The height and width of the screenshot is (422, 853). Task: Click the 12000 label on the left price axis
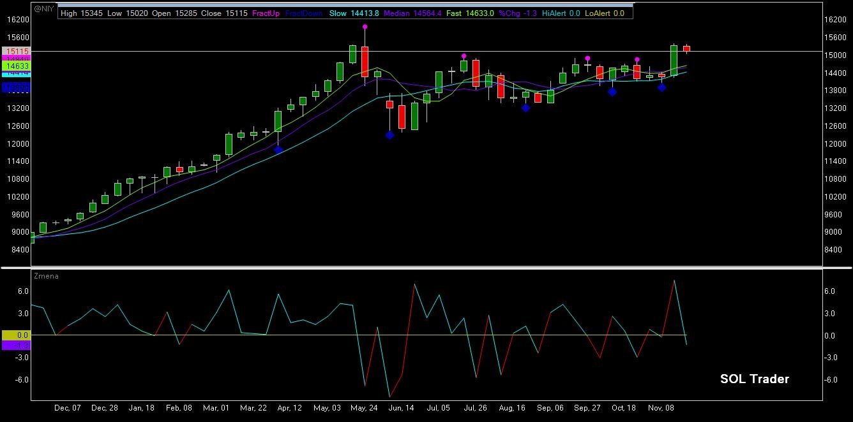pyautogui.click(x=19, y=143)
